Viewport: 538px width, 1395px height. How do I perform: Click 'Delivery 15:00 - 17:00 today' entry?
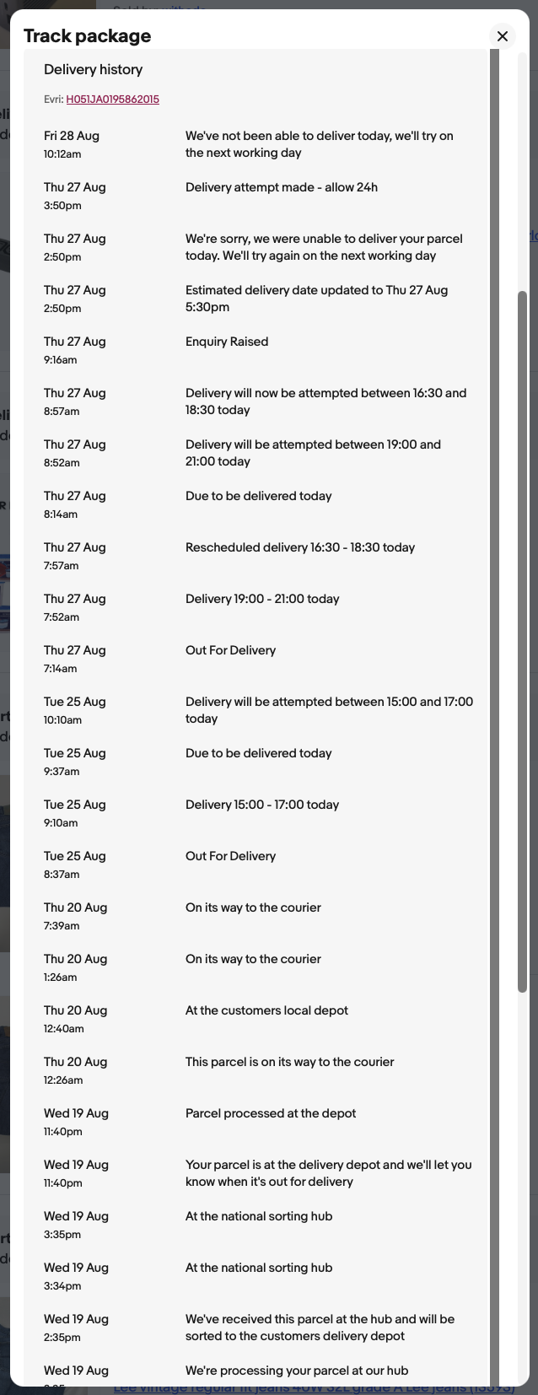point(262,805)
